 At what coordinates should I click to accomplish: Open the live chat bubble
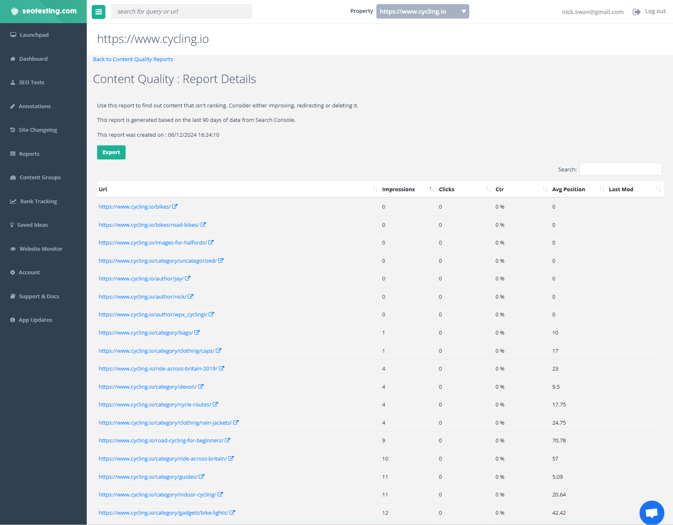[x=652, y=513]
